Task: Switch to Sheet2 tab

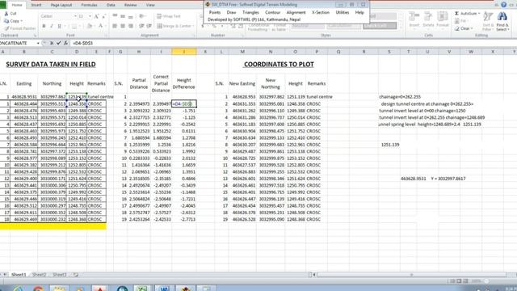Action: pos(39,275)
